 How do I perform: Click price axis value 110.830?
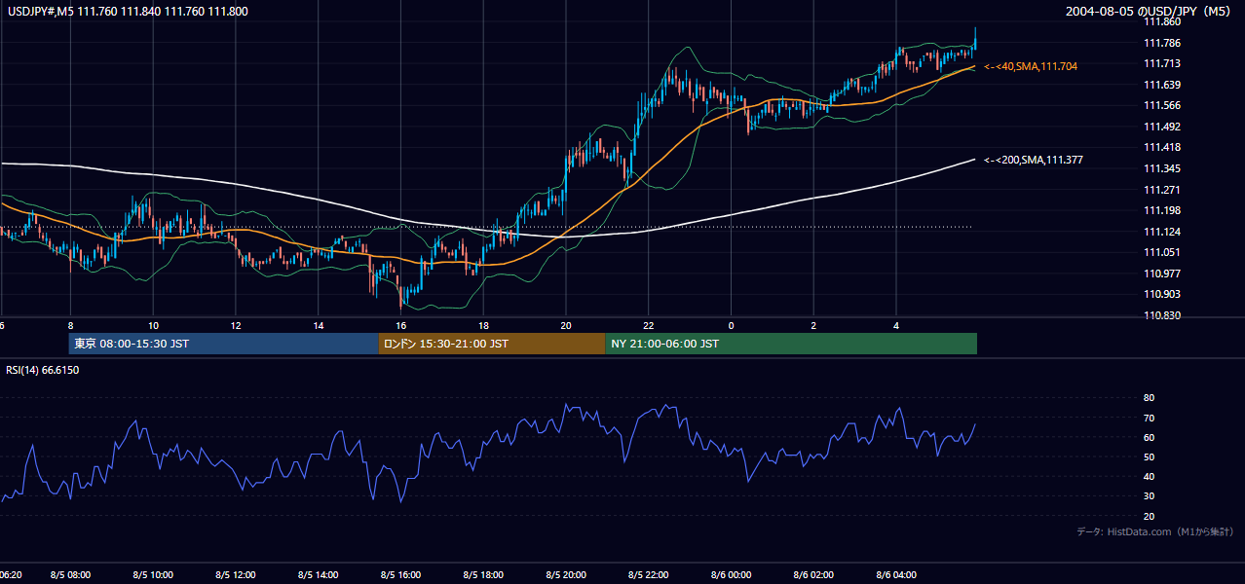pos(1161,315)
